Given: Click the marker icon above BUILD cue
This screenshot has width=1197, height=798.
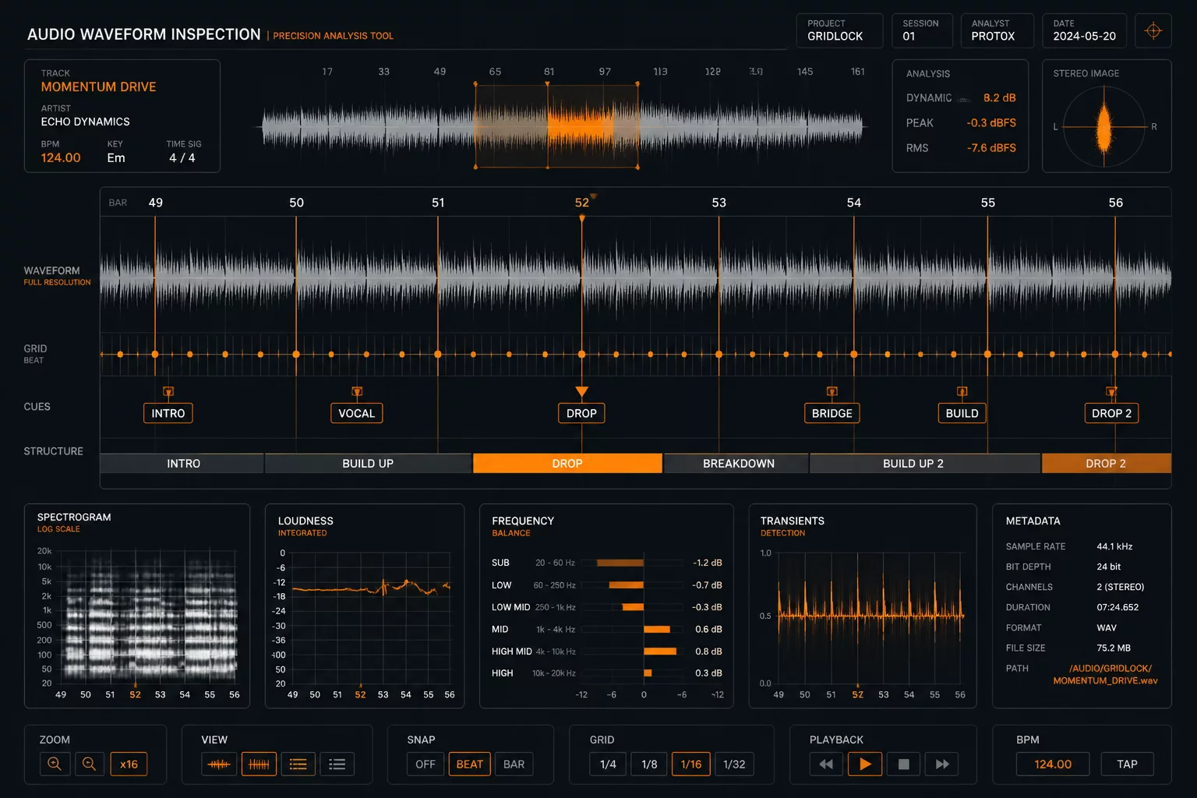Looking at the screenshot, I should [962, 391].
